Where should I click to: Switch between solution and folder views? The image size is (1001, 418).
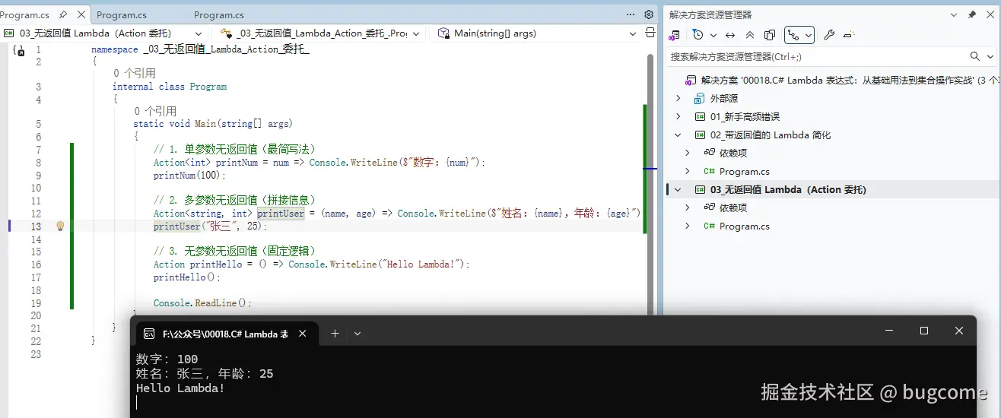pos(674,35)
